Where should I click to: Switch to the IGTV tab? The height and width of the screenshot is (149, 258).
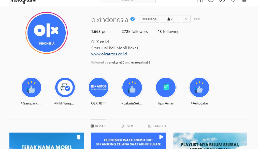click(x=127, y=126)
